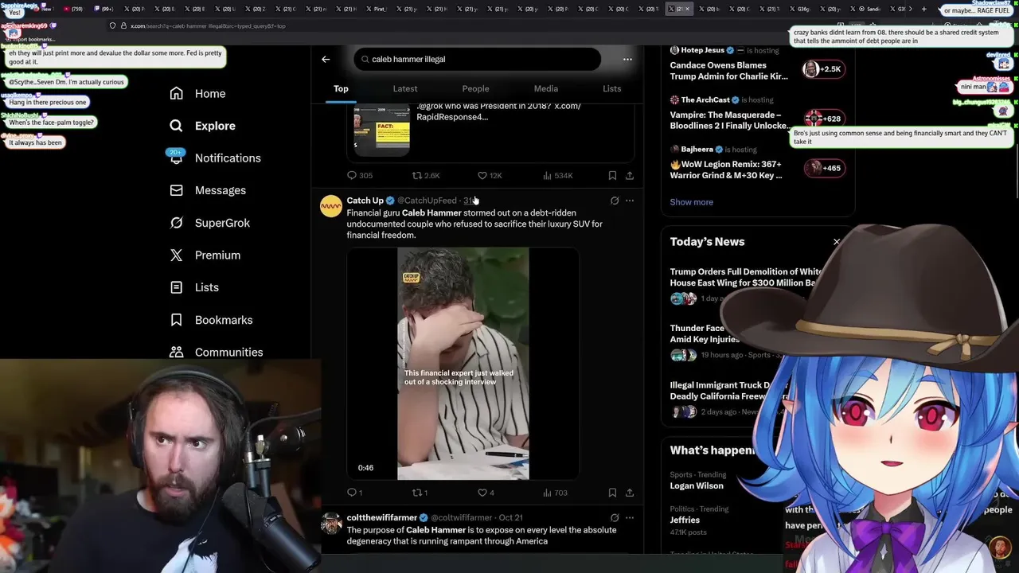Image resolution: width=1019 pixels, height=573 pixels.
Task: Click the search box with caleb hammer illegal
Action: click(x=478, y=59)
